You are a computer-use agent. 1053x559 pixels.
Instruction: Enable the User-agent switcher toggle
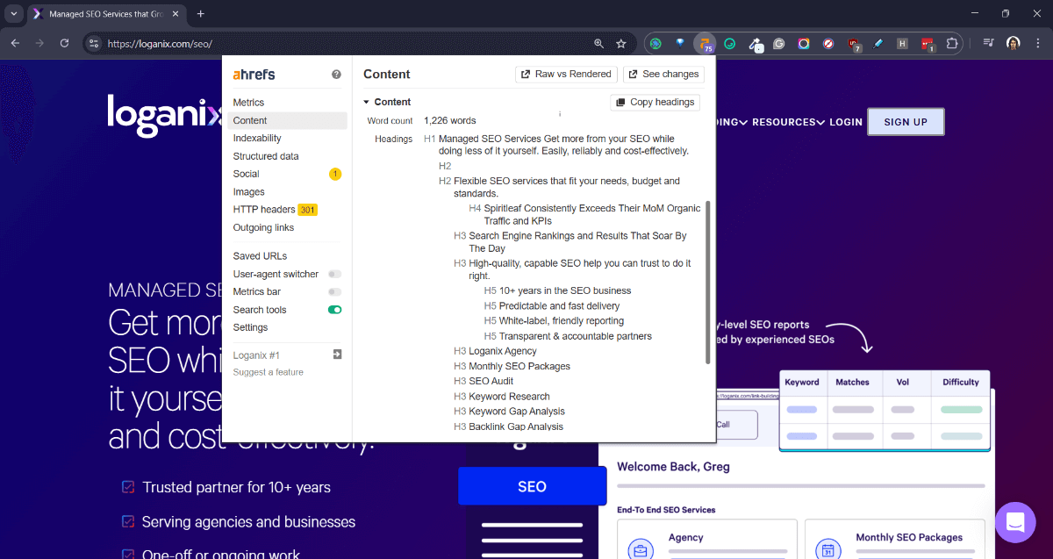pos(335,275)
